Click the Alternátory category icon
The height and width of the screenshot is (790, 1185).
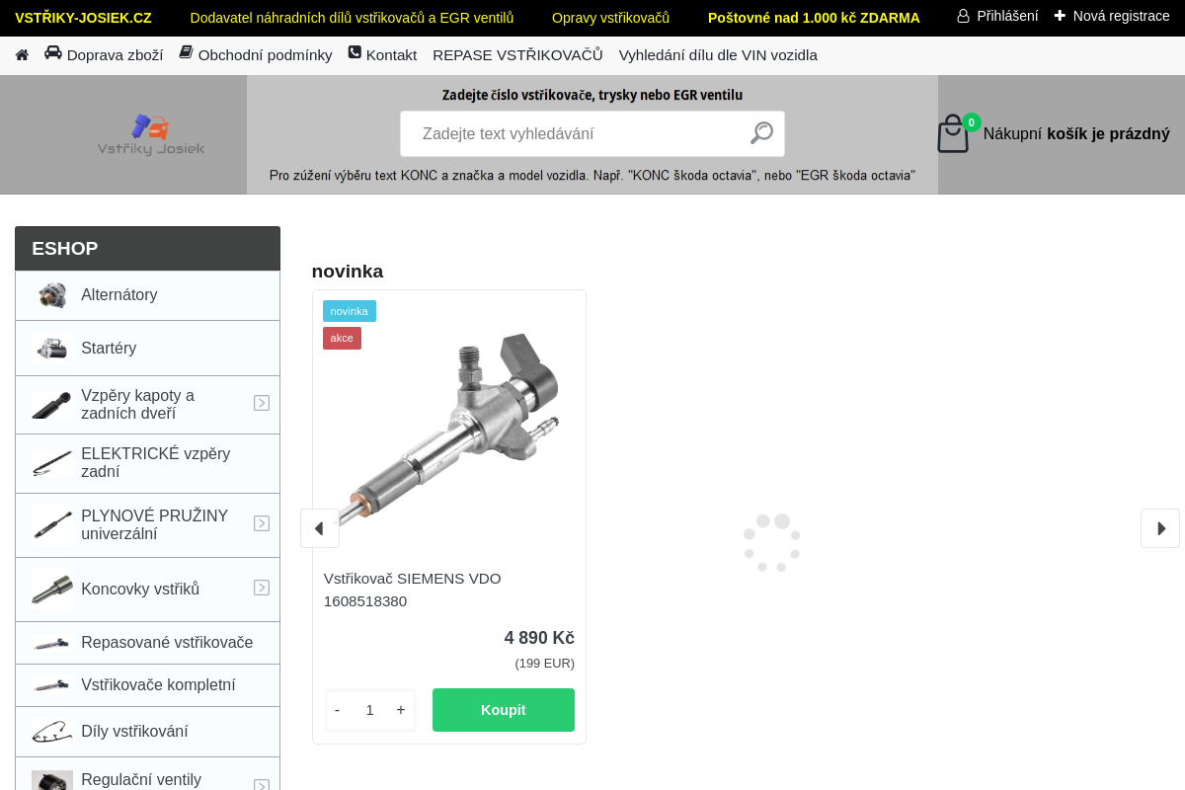51,295
